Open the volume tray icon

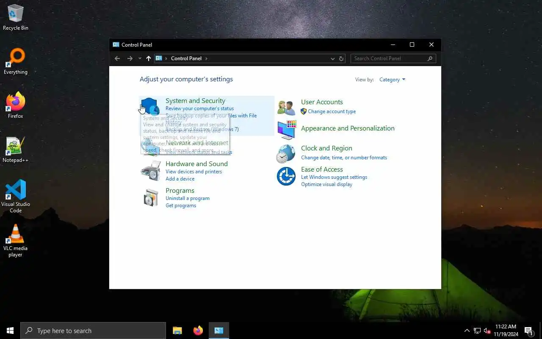[x=487, y=331]
